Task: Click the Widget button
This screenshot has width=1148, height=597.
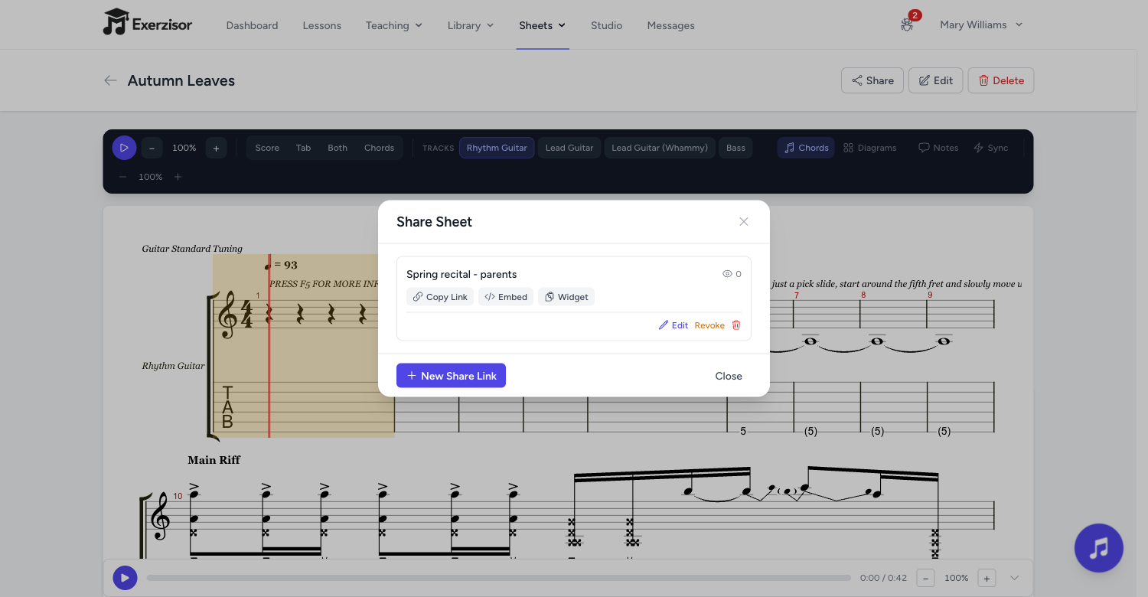Action: (x=566, y=297)
